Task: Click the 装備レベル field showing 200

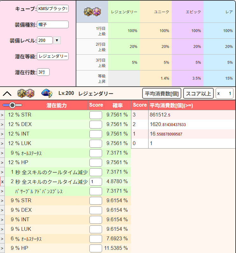Action: pos(45,40)
